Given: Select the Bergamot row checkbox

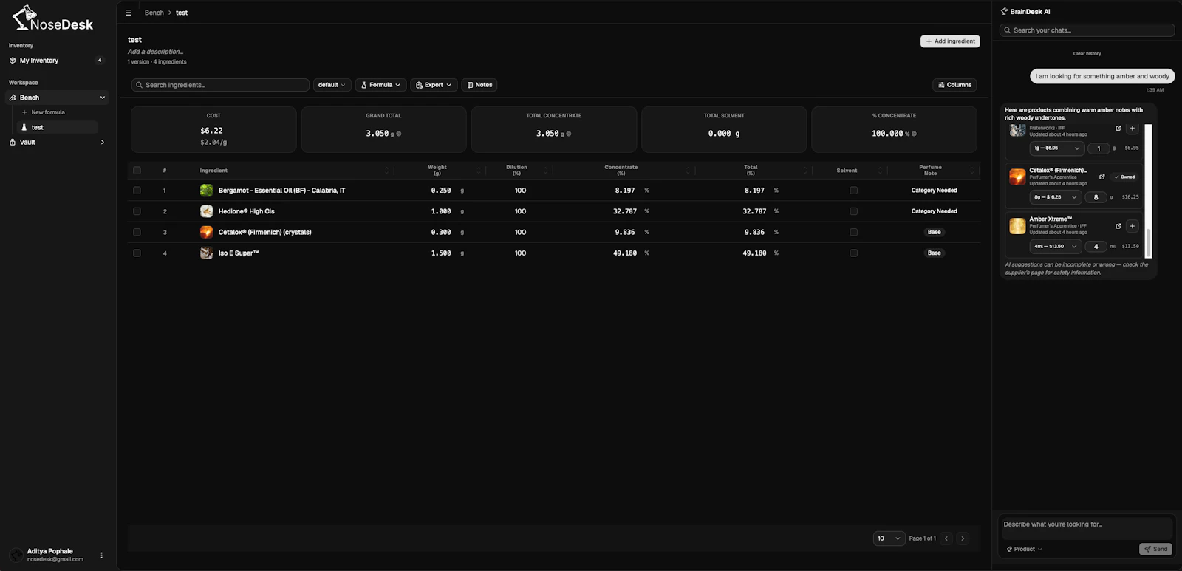Looking at the screenshot, I should click(137, 191).
